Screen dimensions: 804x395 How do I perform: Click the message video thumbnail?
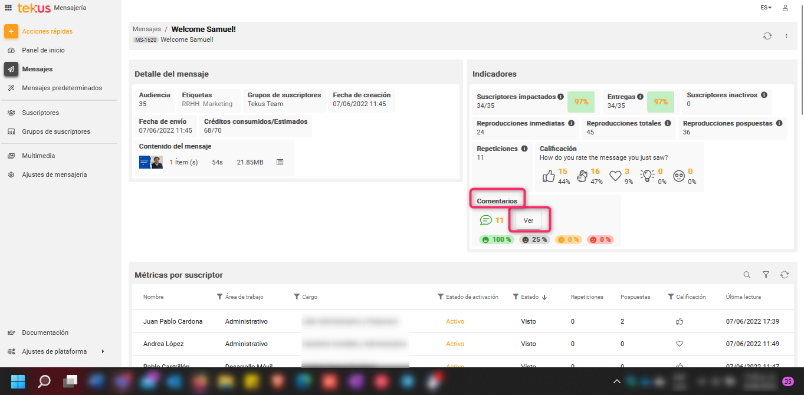point(151,162)
